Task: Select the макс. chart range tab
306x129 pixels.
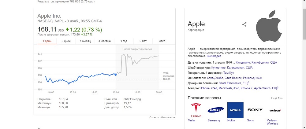Action: point(162,41)
